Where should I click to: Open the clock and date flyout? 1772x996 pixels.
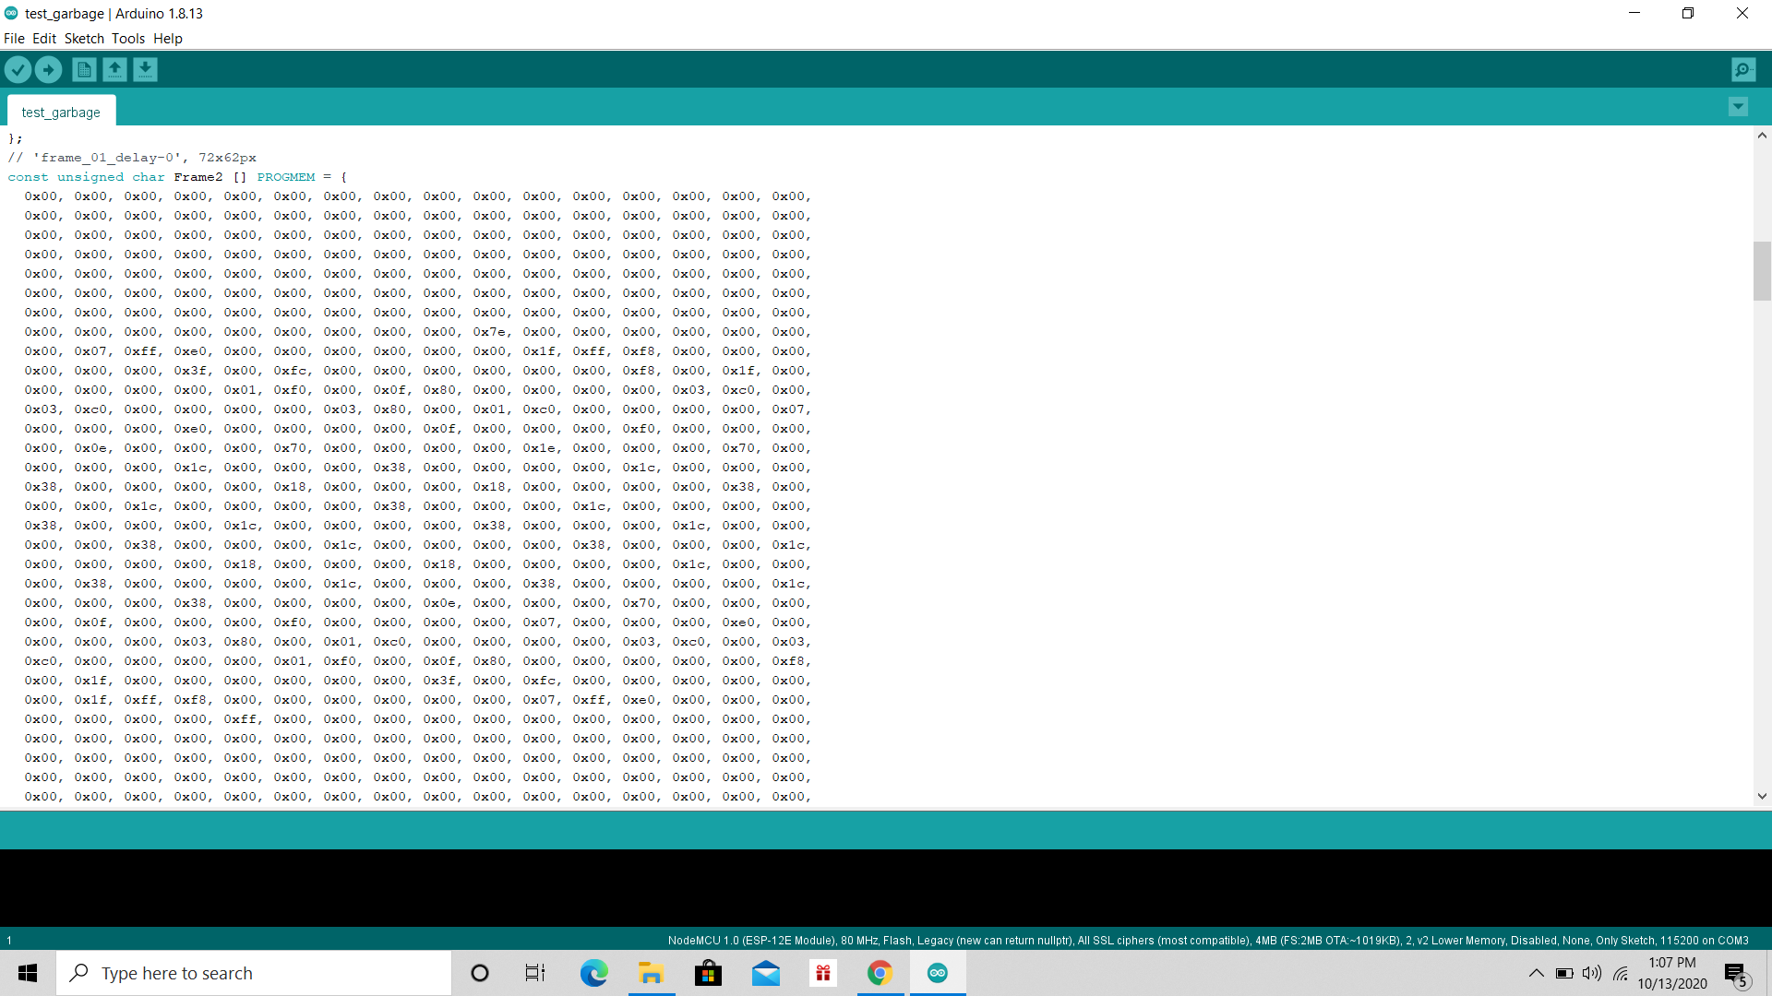pos(1672,973)
